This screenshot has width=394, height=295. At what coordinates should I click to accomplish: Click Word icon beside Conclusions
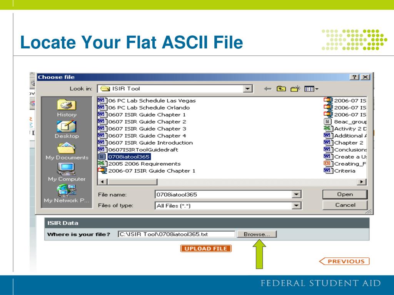coord(328,149)
